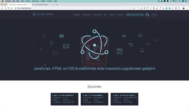189x106 pixels.
Task: Select the 'npm i -D electron@latest' command box
Action: click(x=64, y=99)
